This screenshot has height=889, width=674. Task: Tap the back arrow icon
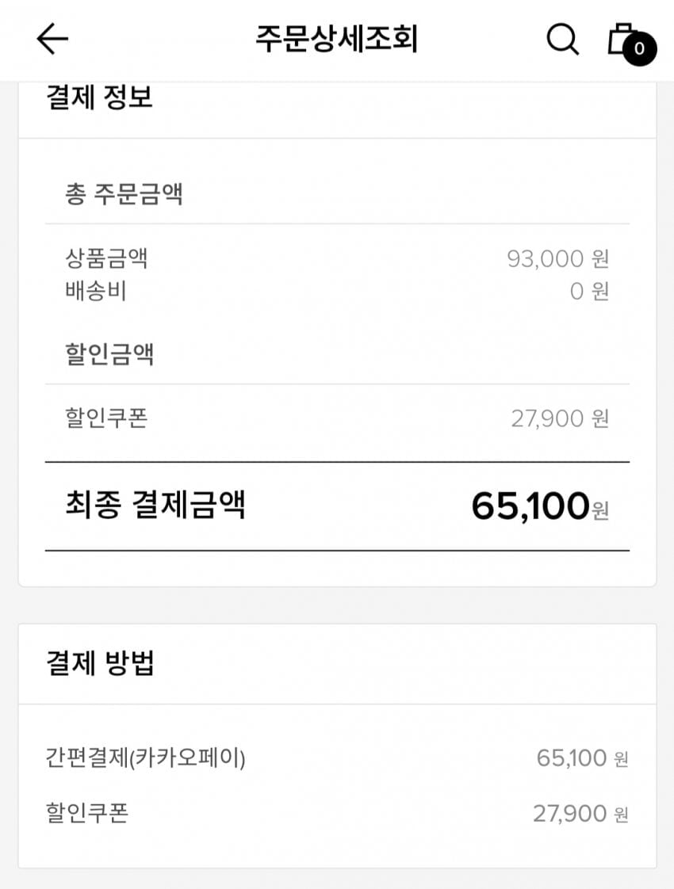[53, 39]
